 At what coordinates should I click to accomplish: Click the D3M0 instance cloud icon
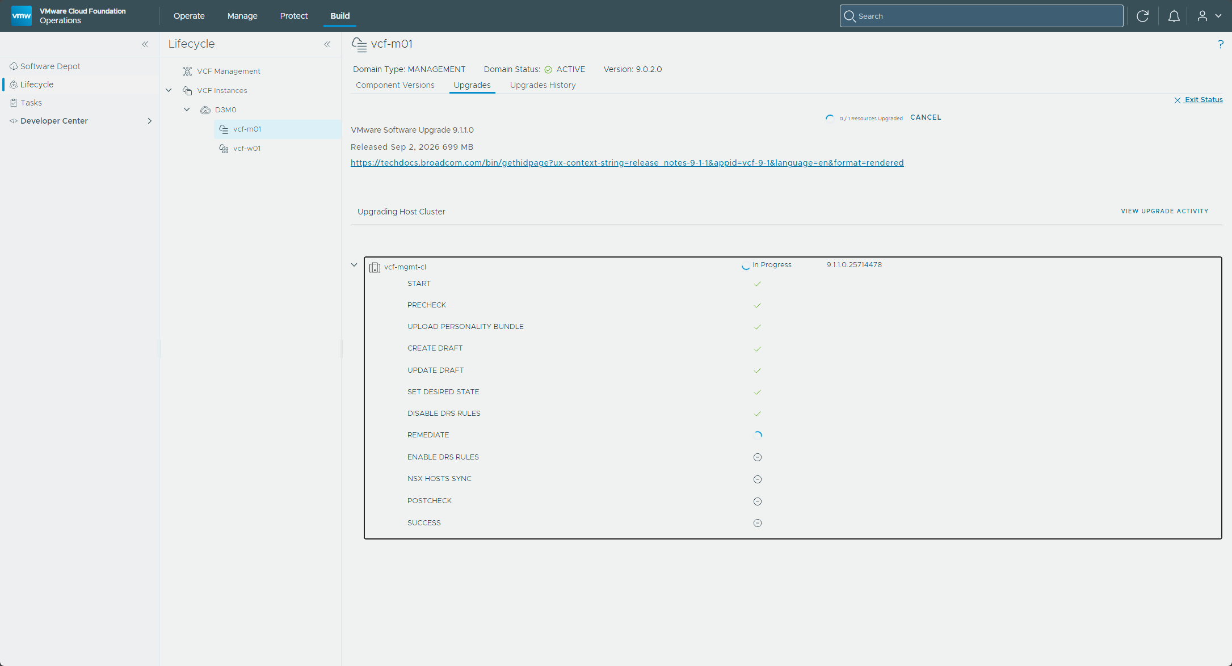(205, 110)
